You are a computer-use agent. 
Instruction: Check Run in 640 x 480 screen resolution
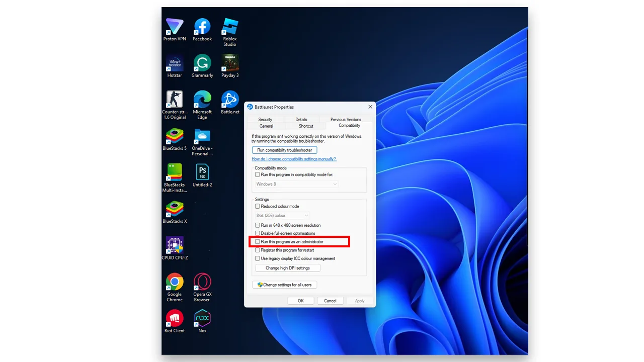point(258,225)
